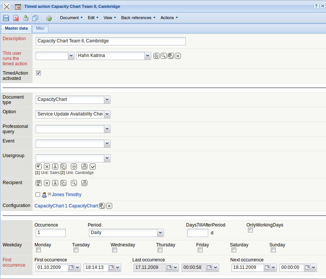Enable the OnlyWorkingDays checkbox
The image size is (326, 279).
click(250, 230)
